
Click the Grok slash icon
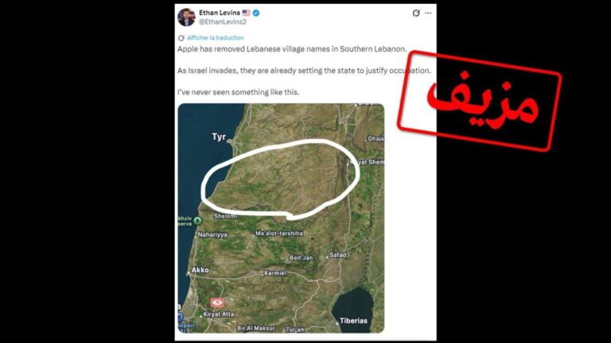click(x=416, y=13)
